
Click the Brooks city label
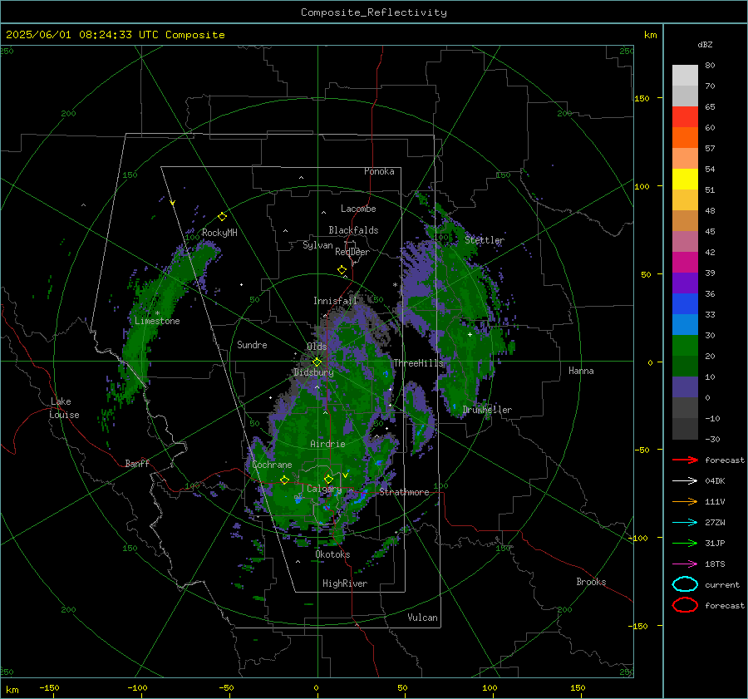[591, 582]
